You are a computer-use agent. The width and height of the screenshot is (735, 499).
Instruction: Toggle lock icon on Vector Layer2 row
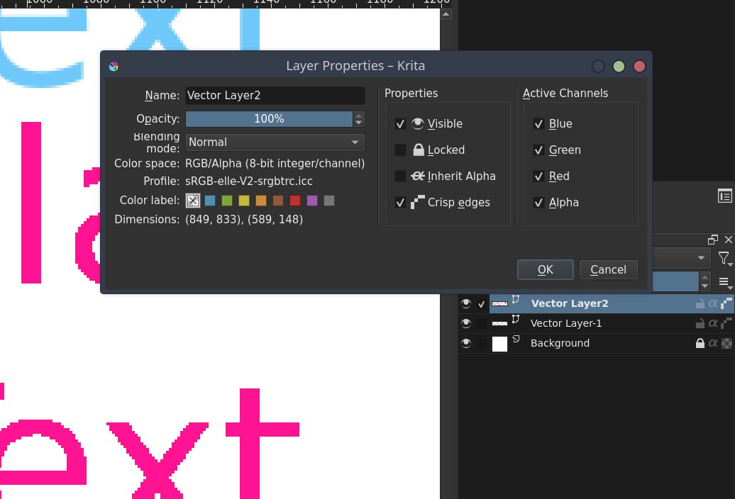click(x=700, y=304)
